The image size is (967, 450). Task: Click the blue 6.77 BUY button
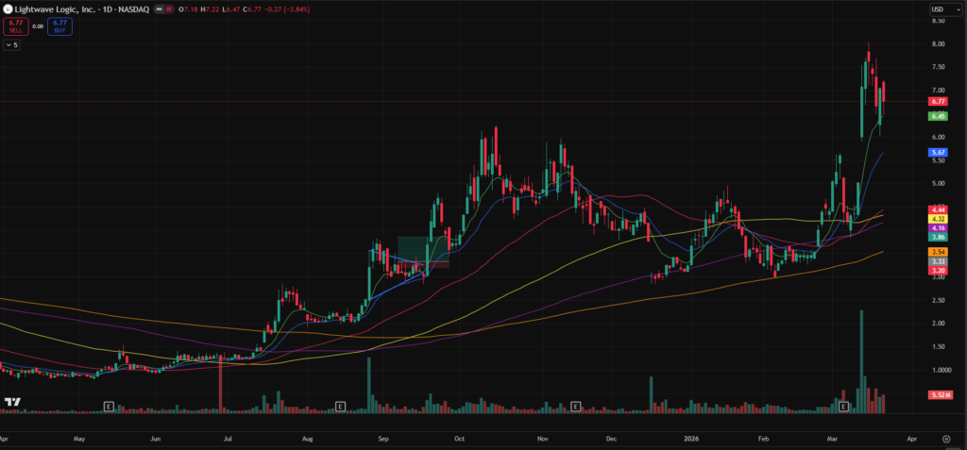pyautogui.click(x=59, y=25)
